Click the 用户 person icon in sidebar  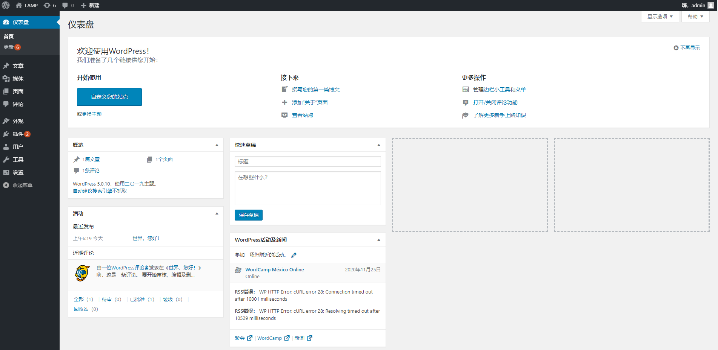coord(6,147)
